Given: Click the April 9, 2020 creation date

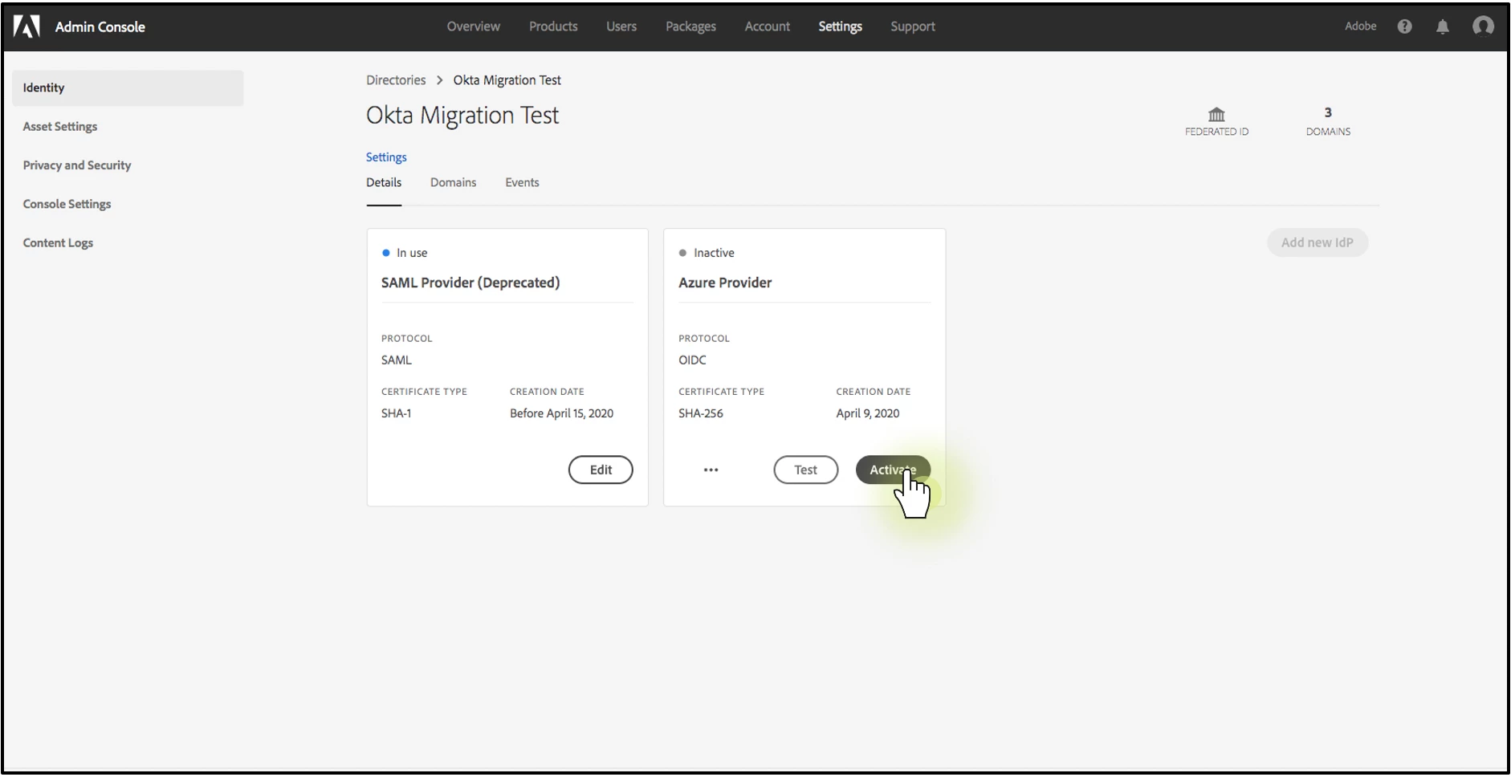Looking at the screenshot, I should click(868, 414).
